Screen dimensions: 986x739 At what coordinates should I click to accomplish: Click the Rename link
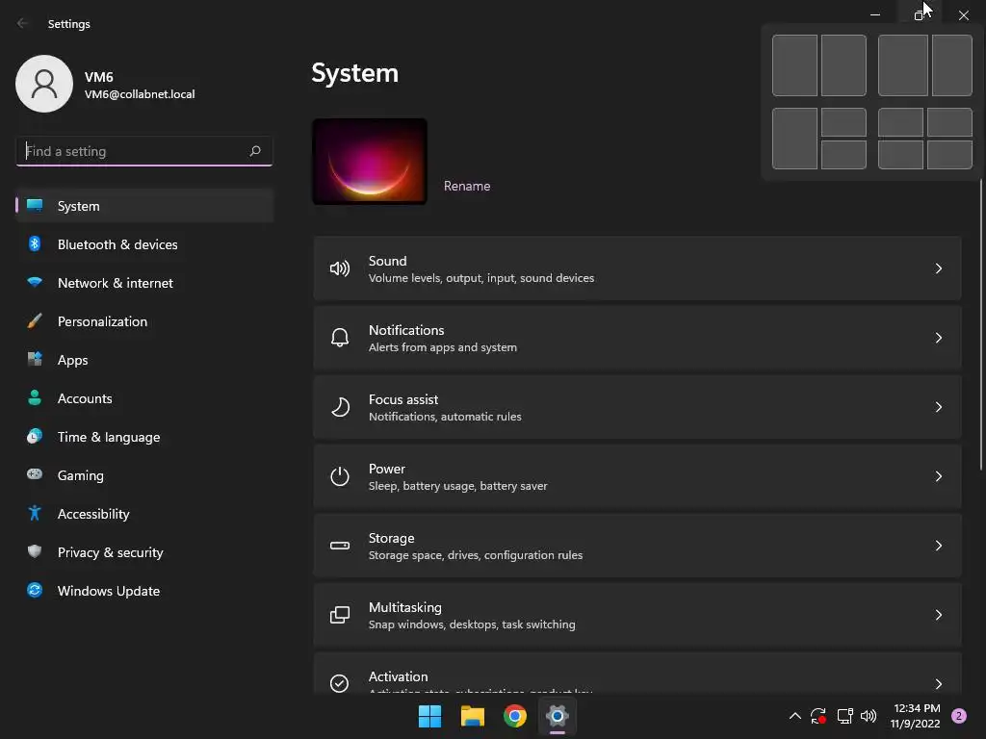pos(467,186)
